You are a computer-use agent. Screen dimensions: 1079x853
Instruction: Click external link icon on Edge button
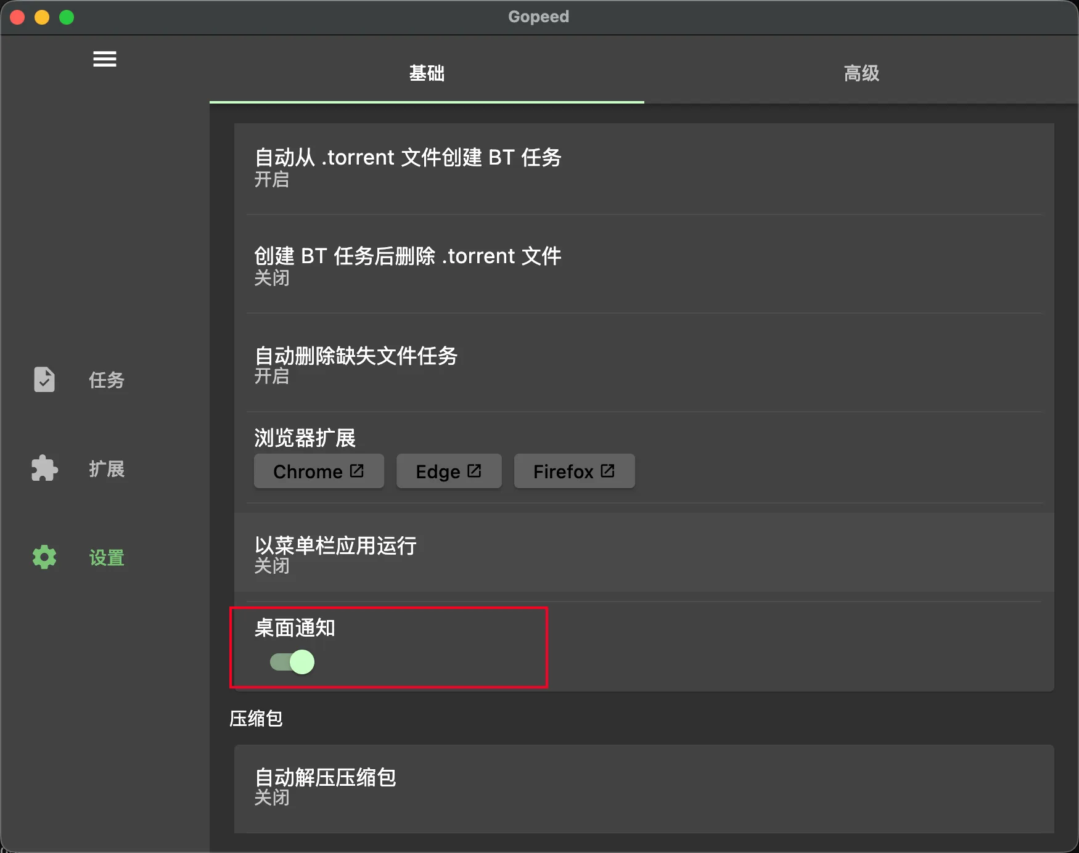(474, 471)
